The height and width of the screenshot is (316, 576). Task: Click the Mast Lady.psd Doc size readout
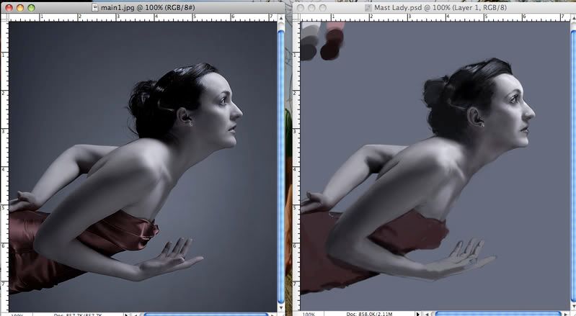(x=369, y=314)
